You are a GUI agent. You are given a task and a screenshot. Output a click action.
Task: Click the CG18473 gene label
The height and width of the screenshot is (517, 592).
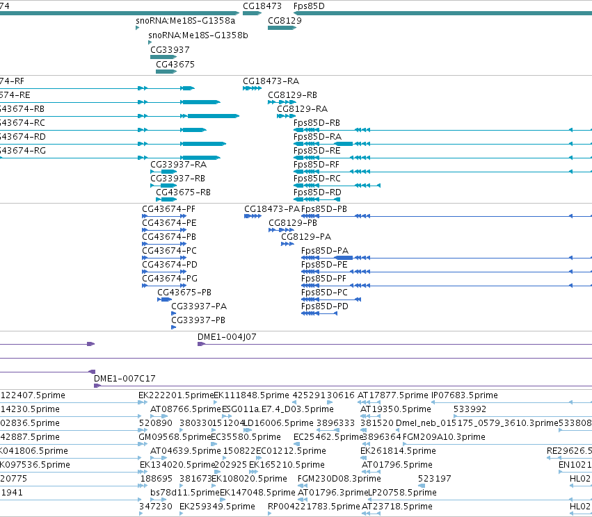[x=262, y=6]
